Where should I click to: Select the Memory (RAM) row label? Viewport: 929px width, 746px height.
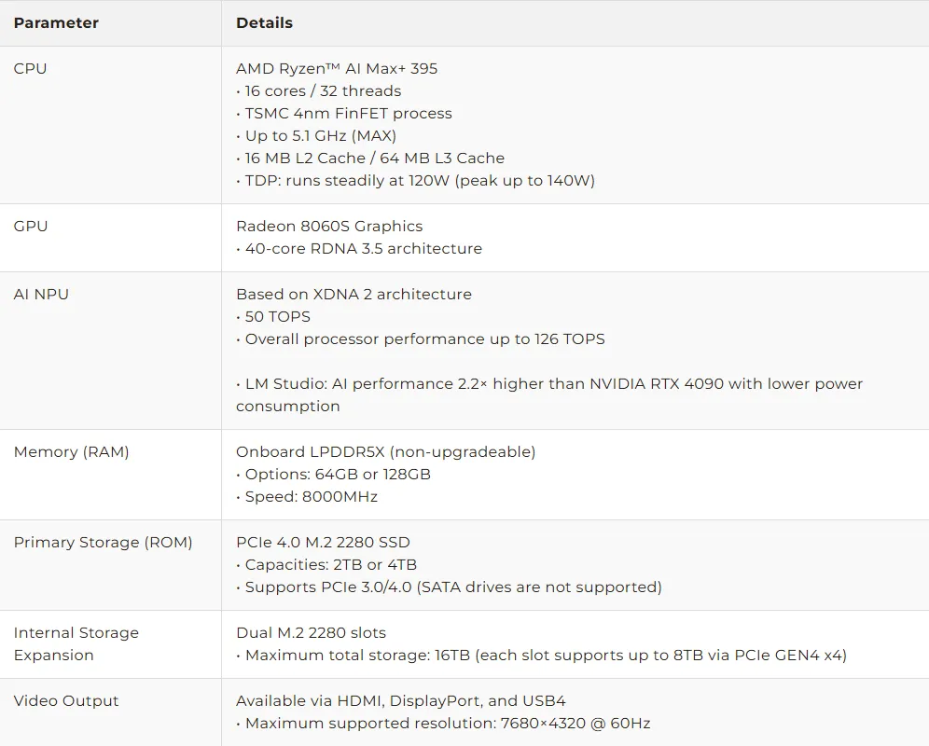tap(71, 451)
